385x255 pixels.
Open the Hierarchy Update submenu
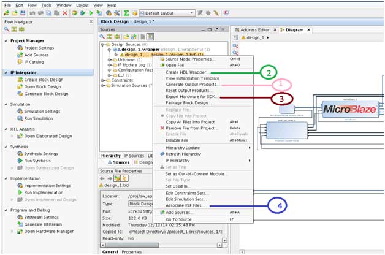coord(203,148)
